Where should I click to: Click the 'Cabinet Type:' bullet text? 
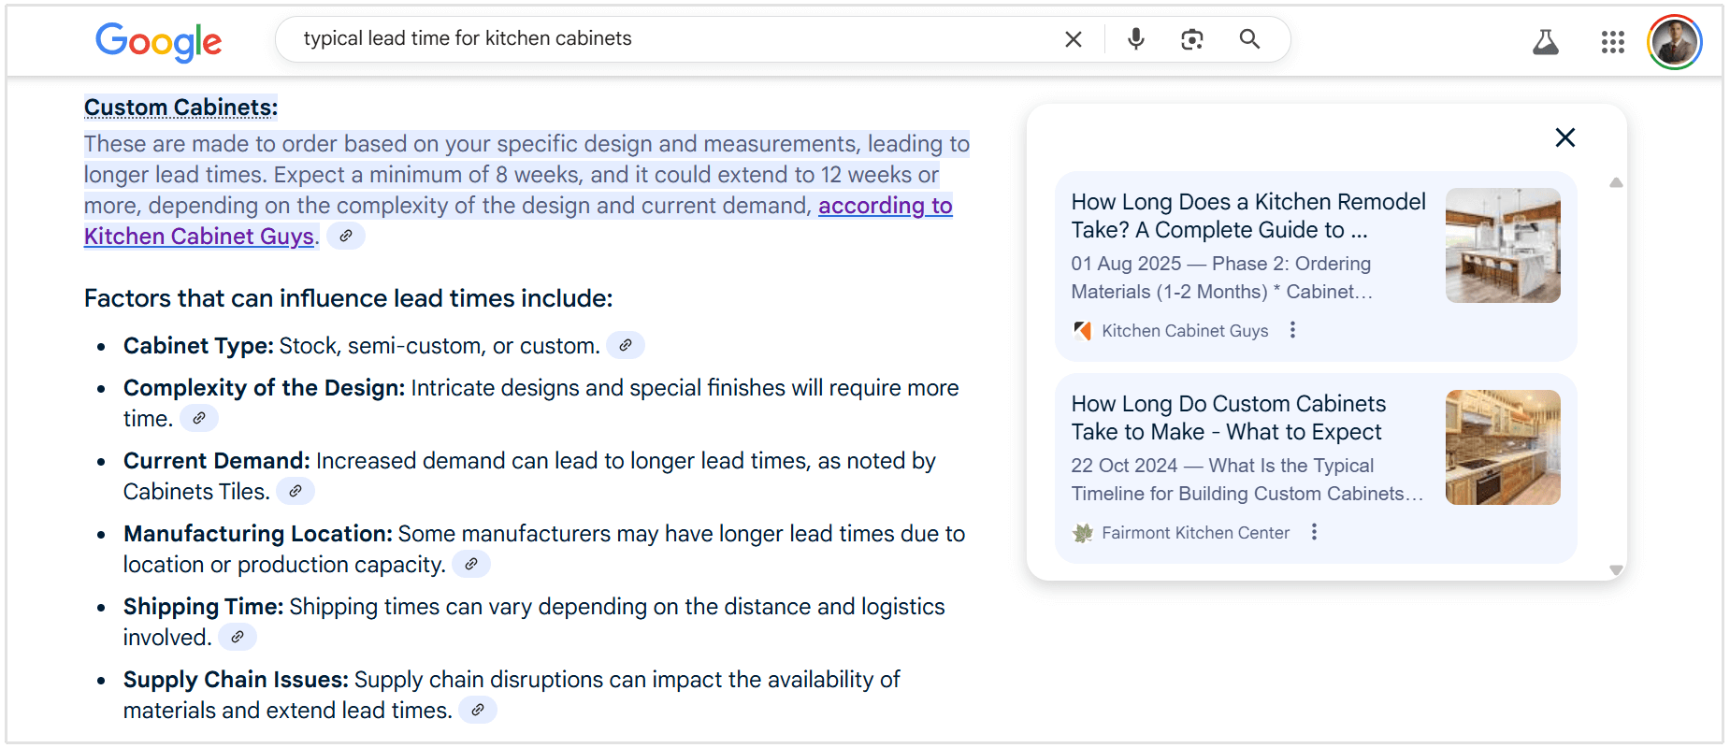[x=198, y=346]
